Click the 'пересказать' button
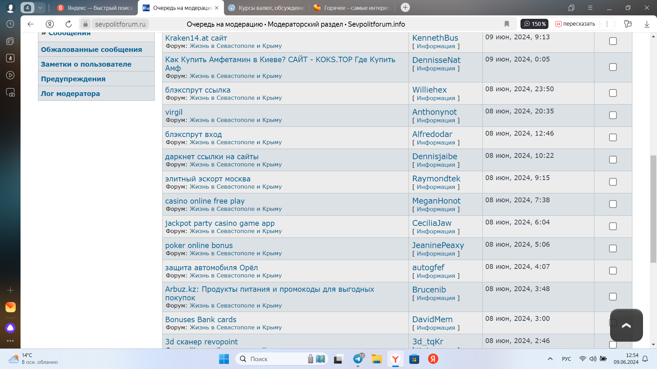657x369 pixels. click(x=575, y=24)
